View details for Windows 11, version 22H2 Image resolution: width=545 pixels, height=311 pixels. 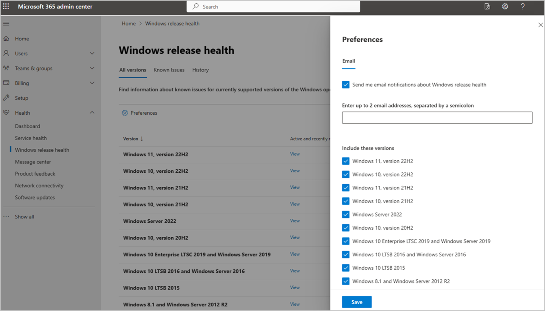(x=294, y=154)
